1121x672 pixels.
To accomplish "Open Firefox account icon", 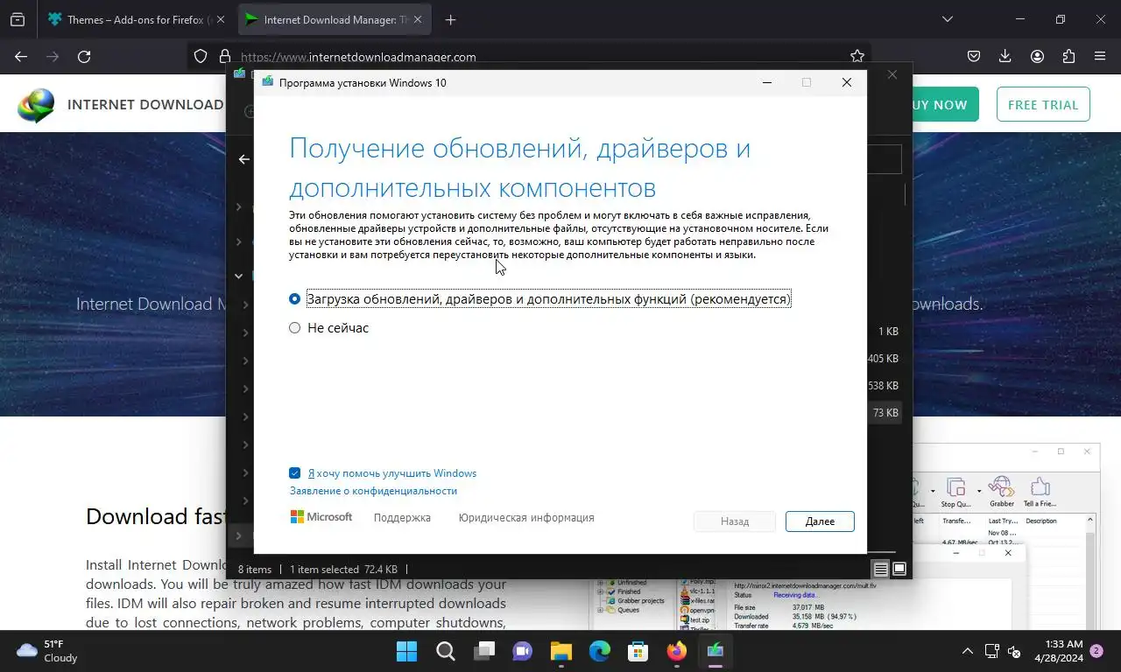I will [1037, 56].
